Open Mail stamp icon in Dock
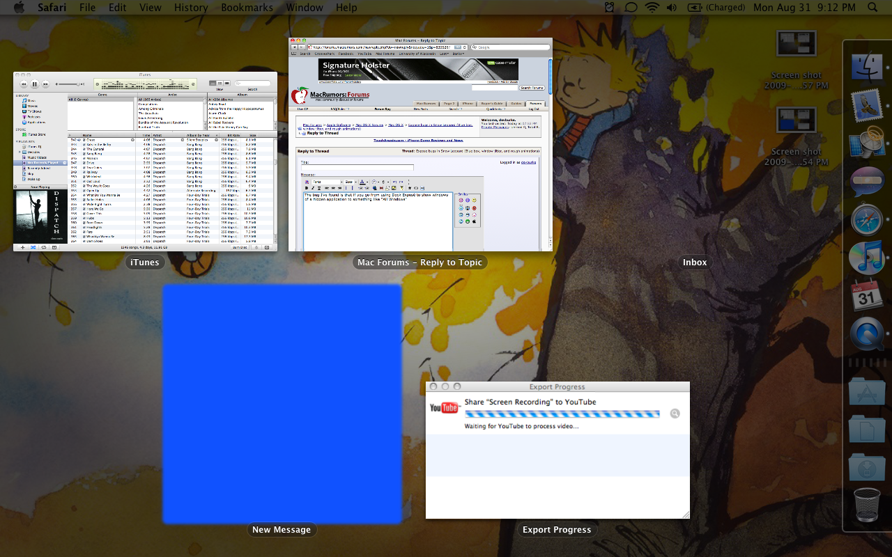Viewport: 892px width, 557px height. pyautogui.click(x=867, y=106)
